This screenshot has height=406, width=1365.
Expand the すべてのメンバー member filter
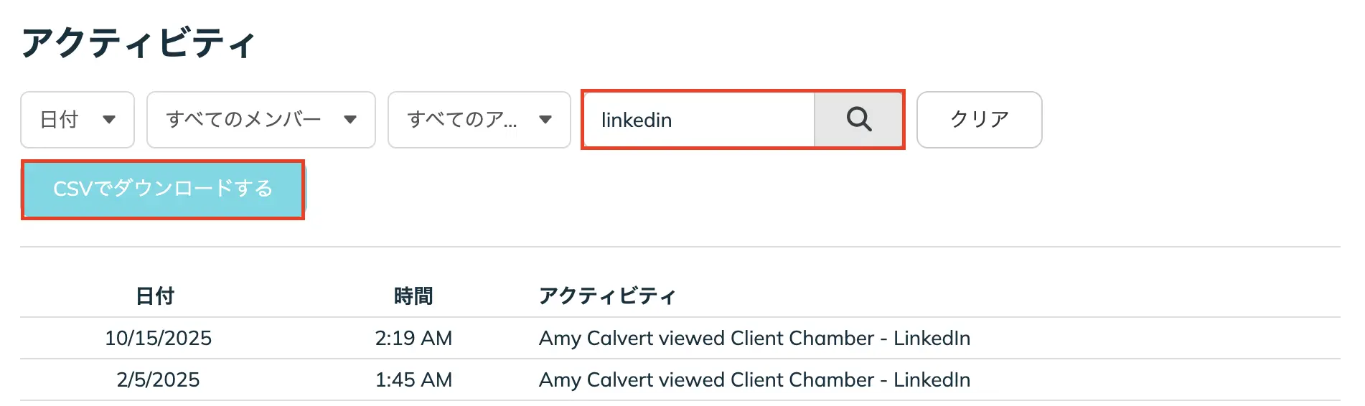click(x=261, y=120)
